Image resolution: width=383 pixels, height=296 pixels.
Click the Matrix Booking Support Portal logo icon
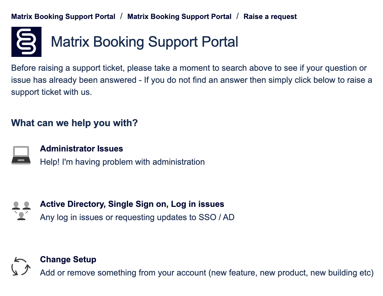click(x=26, y=42)
